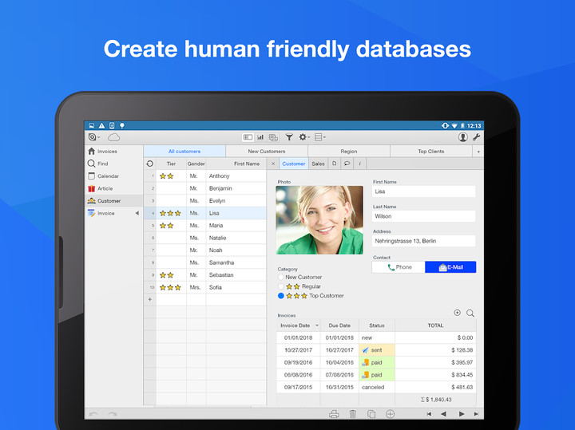Add a new view tab with plus
Screen dimensions: 575x430
click(478, 152)
